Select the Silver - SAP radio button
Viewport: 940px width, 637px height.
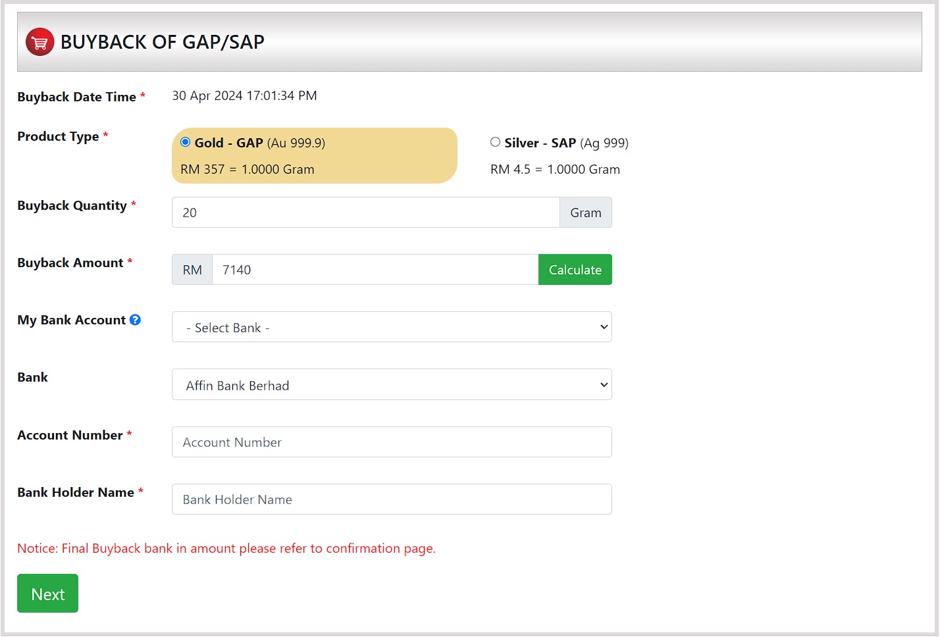point(495,142)
